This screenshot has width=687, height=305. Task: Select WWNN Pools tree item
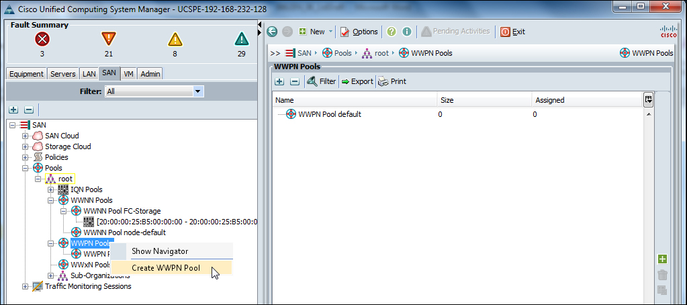[x=91, y=200]
